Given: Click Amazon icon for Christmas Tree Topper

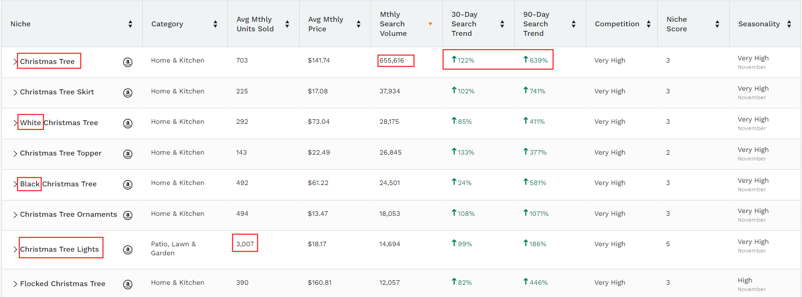Looking at the screenshot, I should pyautogui.click(x=128, y=154).
